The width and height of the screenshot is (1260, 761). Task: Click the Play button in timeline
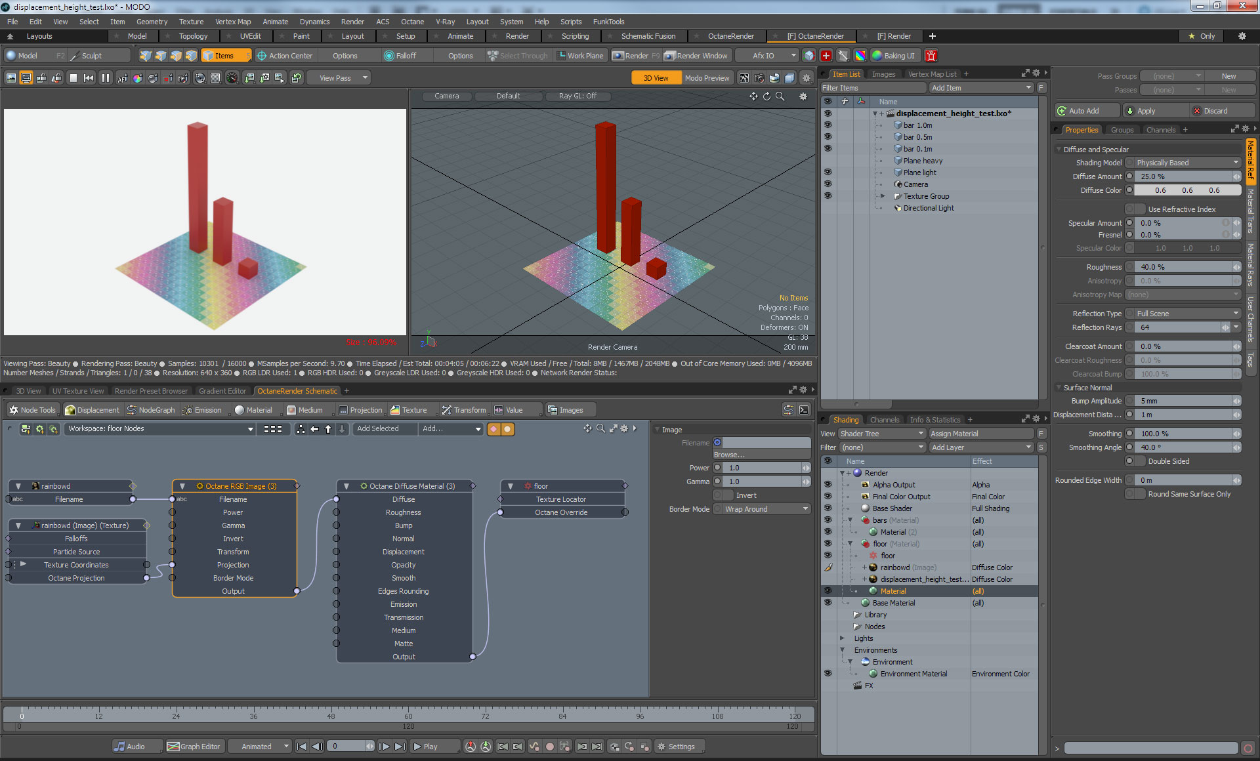425,747
